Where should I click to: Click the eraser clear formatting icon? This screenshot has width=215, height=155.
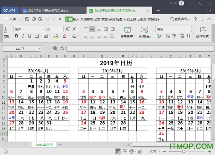74,36
